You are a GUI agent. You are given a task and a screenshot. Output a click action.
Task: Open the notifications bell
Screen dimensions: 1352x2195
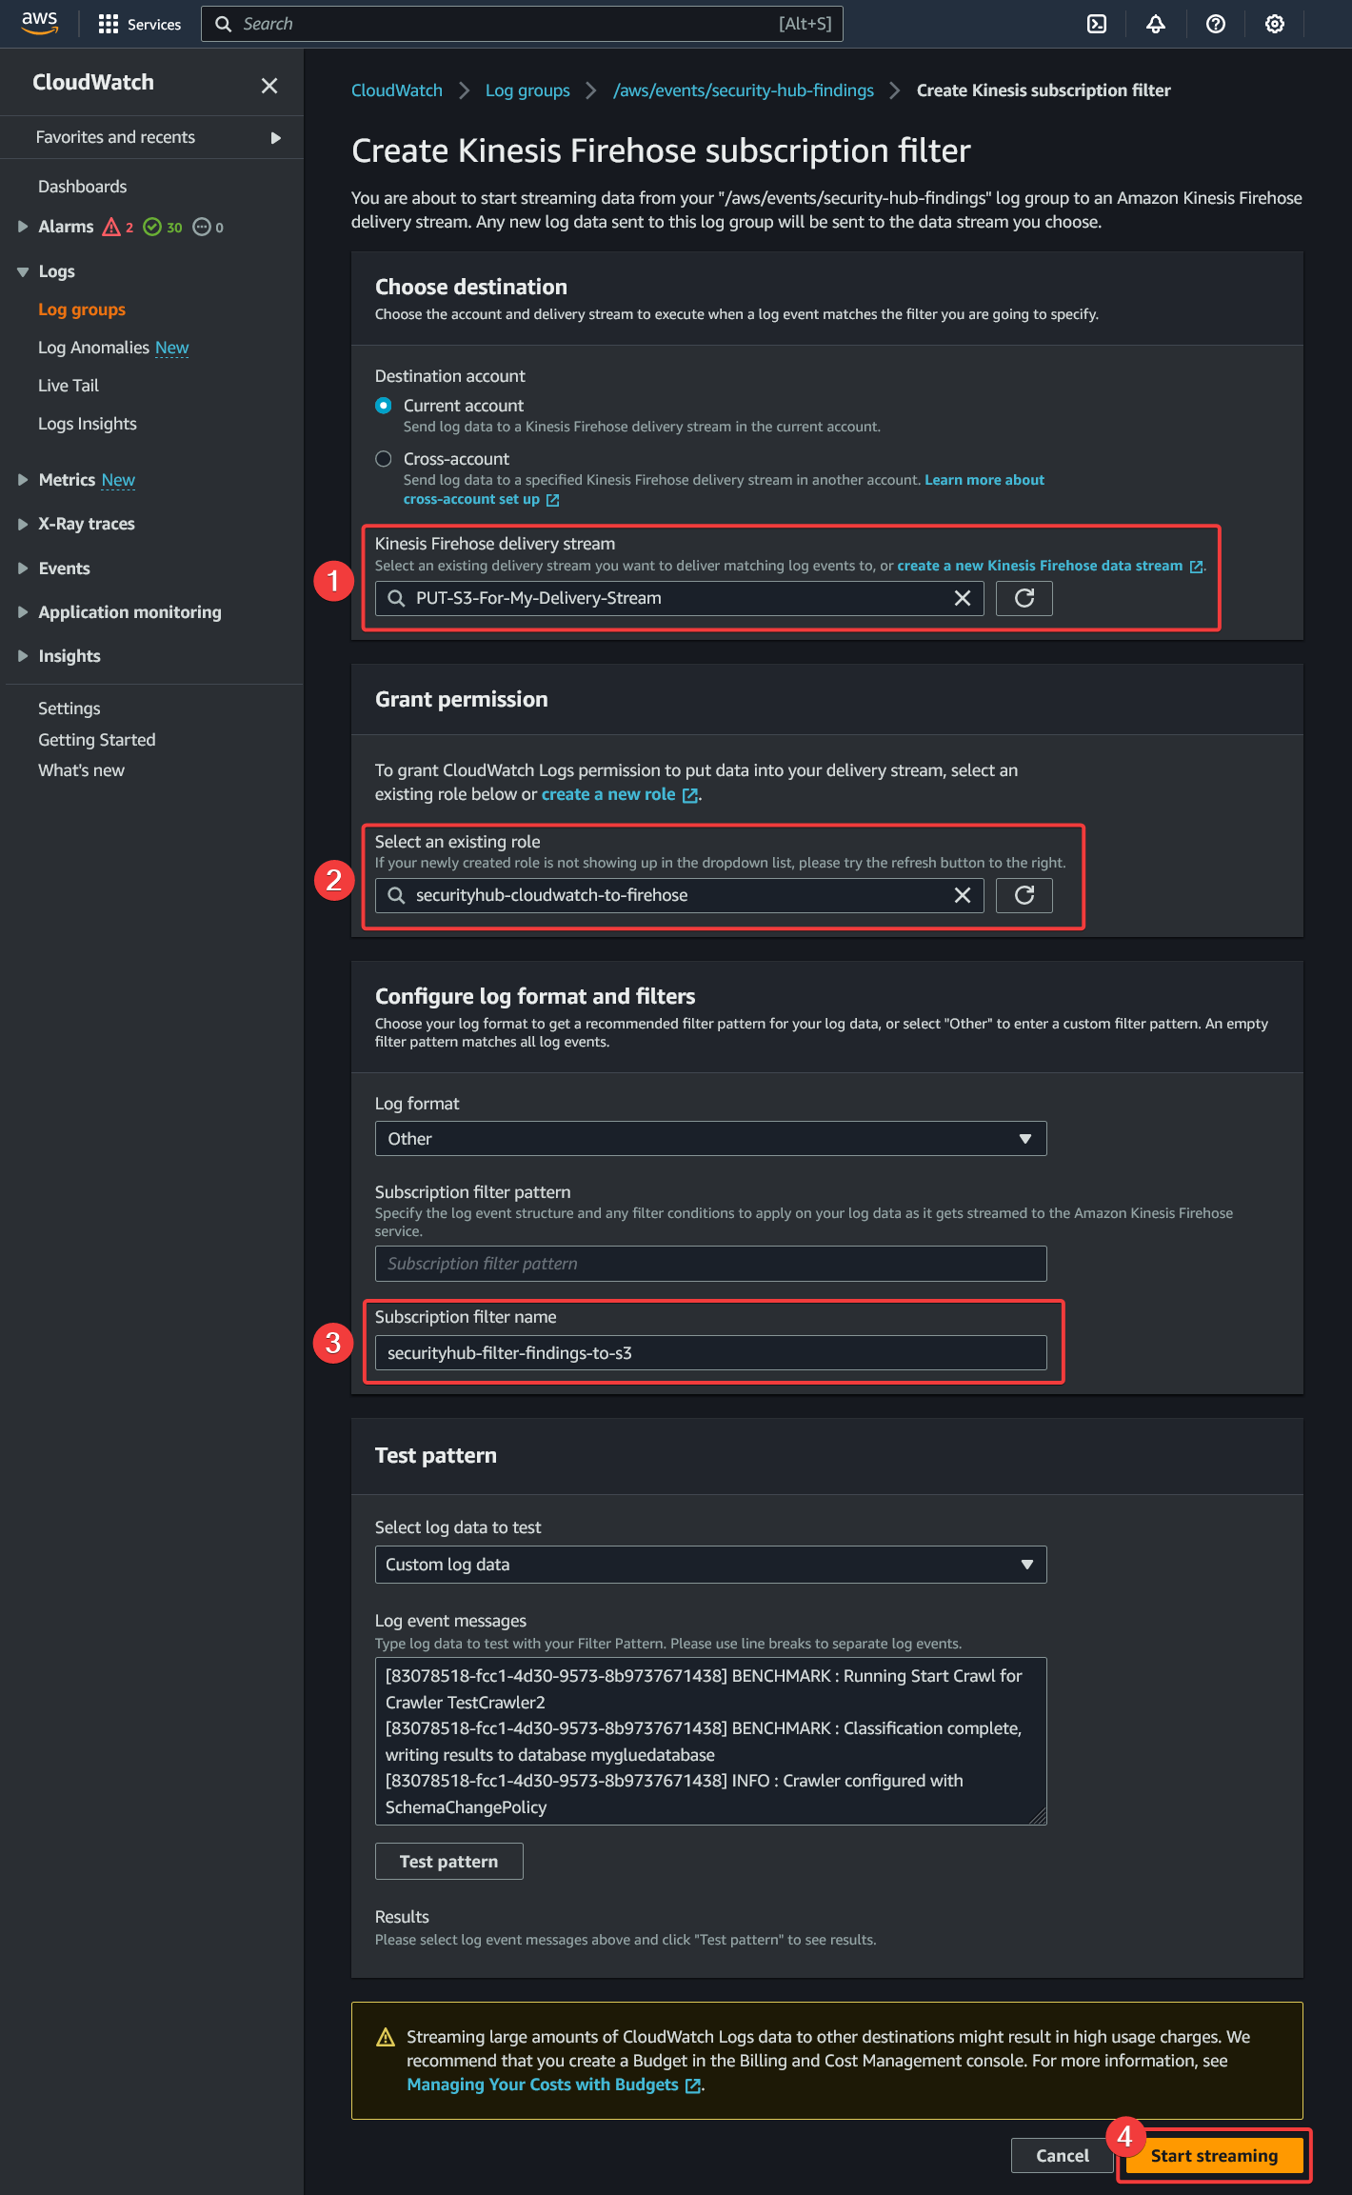(1156, 24)
